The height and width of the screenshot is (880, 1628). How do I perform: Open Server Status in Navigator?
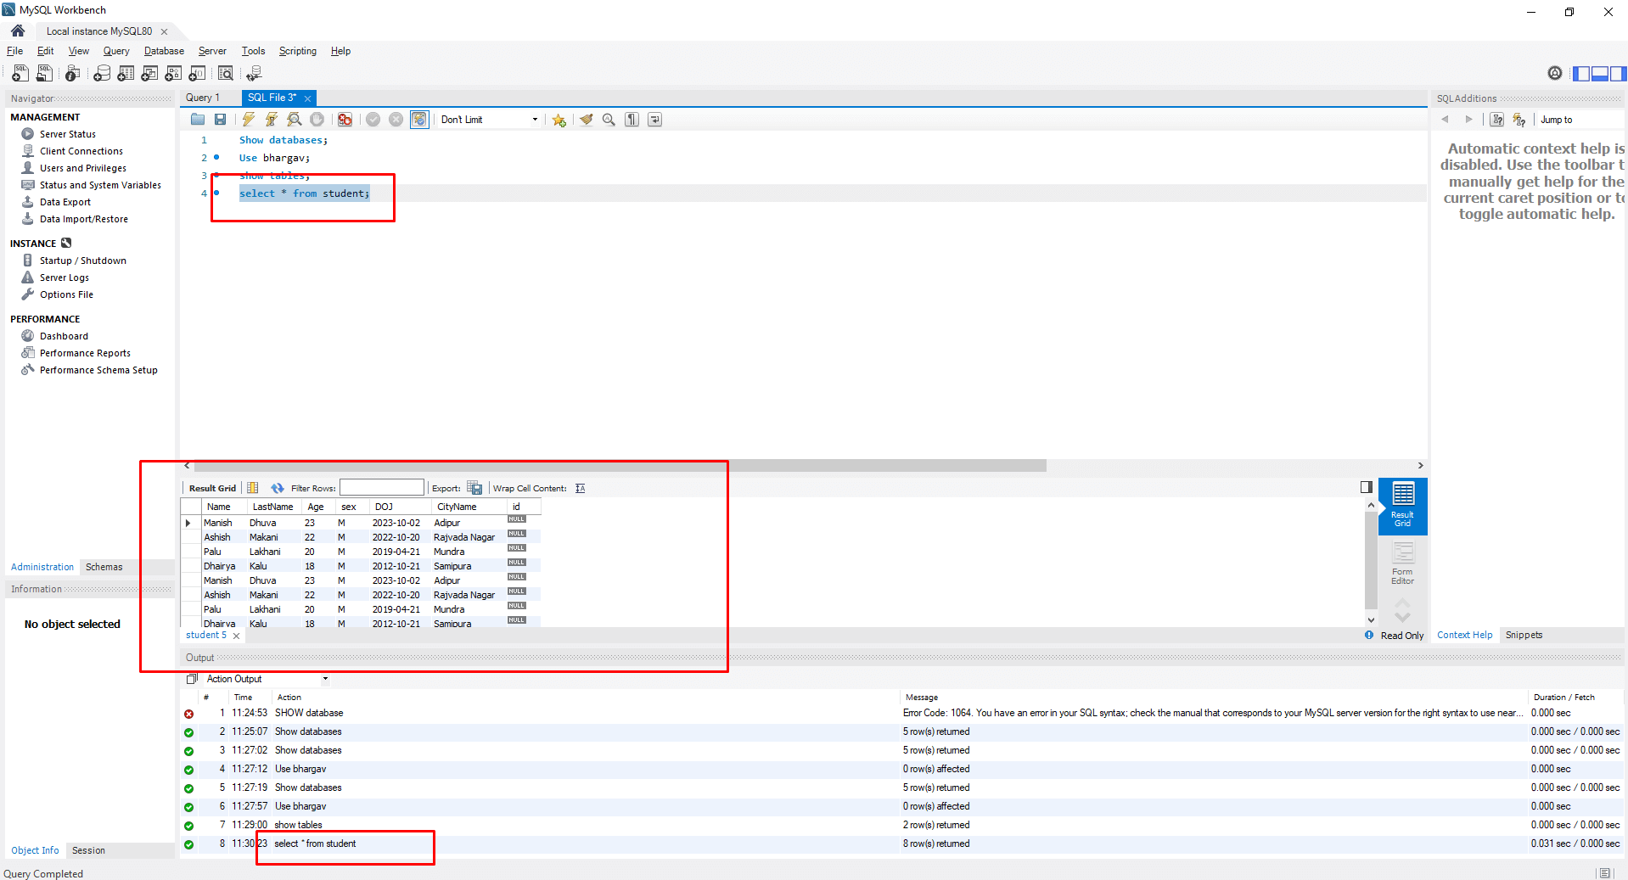[x=67, y=134]
